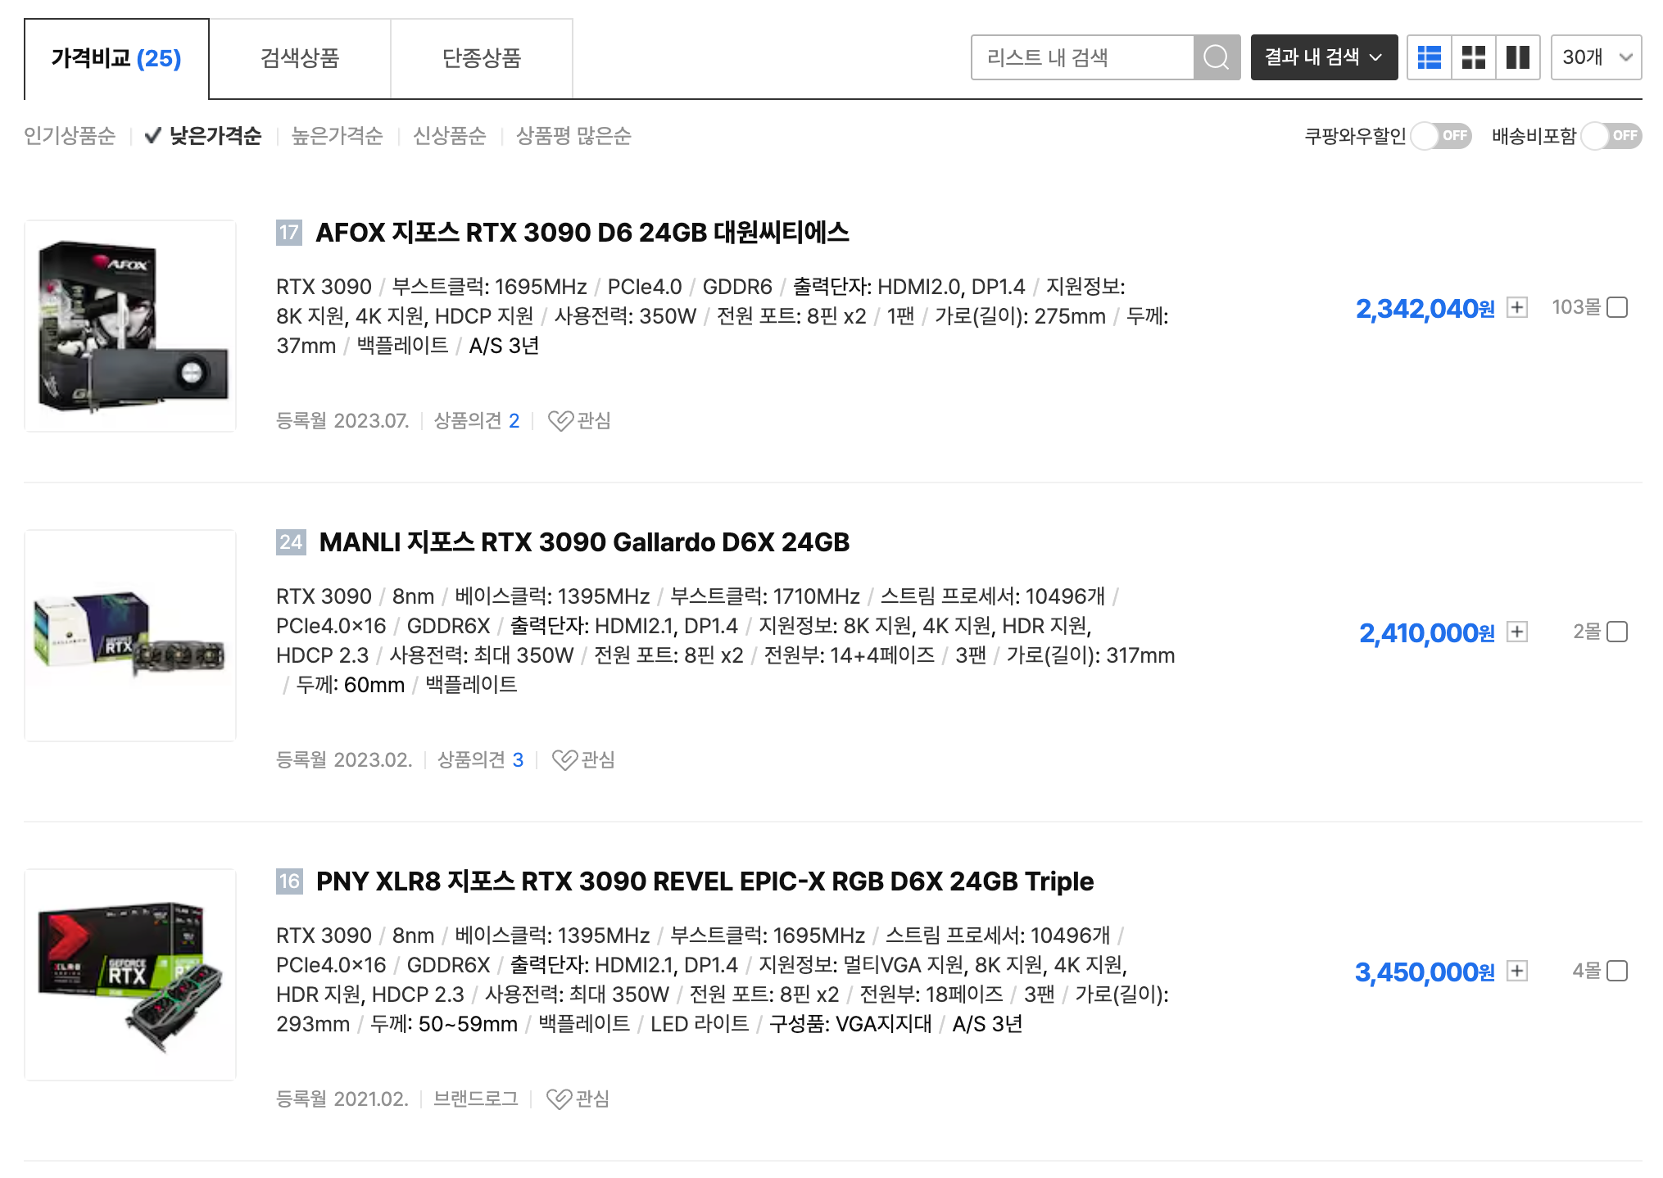Switch to two-column view layout icon
The width and height of the screenshot is (1663, 1178).
coord(1517,57)
